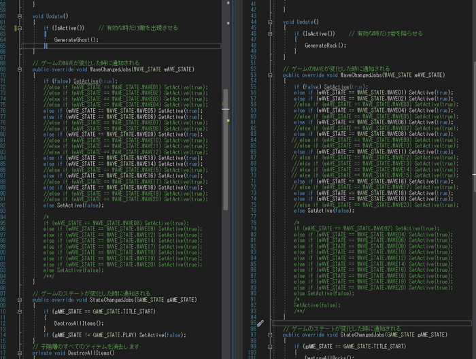The width and height of the screenshot is (476, 359).
Task: Collapse WaveChangedJobs method in left pane
Action: click(20, 69)
